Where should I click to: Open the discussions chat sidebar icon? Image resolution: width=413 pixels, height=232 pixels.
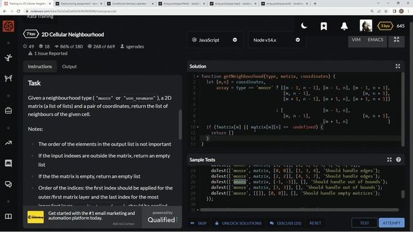8,184
